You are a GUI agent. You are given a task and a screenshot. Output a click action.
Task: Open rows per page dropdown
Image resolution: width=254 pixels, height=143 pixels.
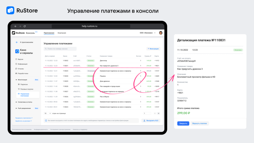[x=47, y=113]
